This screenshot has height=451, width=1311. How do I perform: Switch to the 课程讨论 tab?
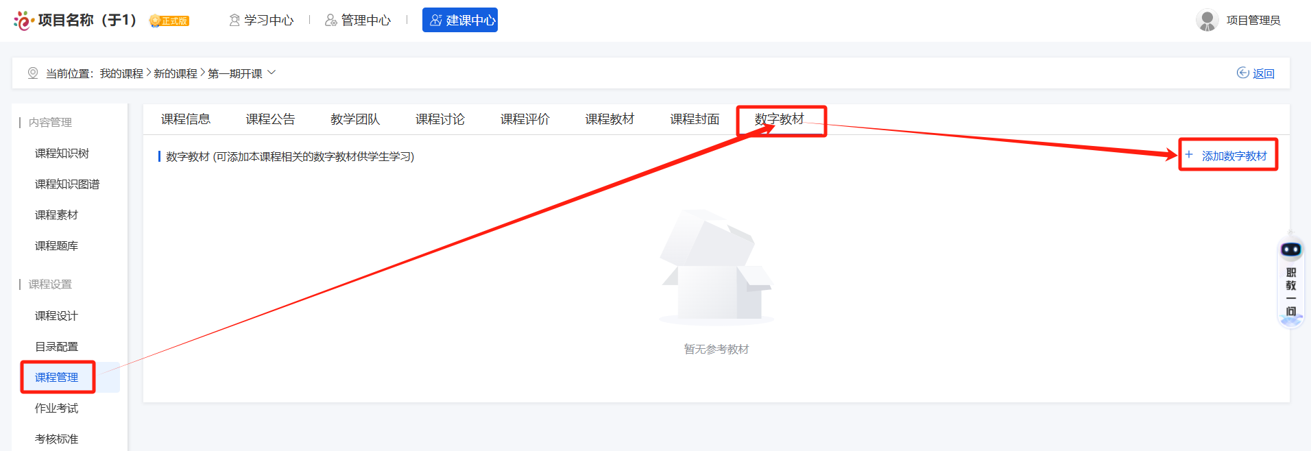pos(440,119)
